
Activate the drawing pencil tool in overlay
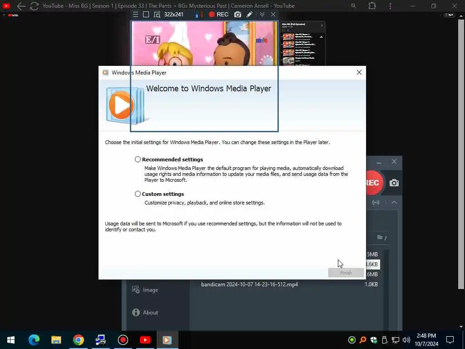pyautogui.click(x=250, y=15)
